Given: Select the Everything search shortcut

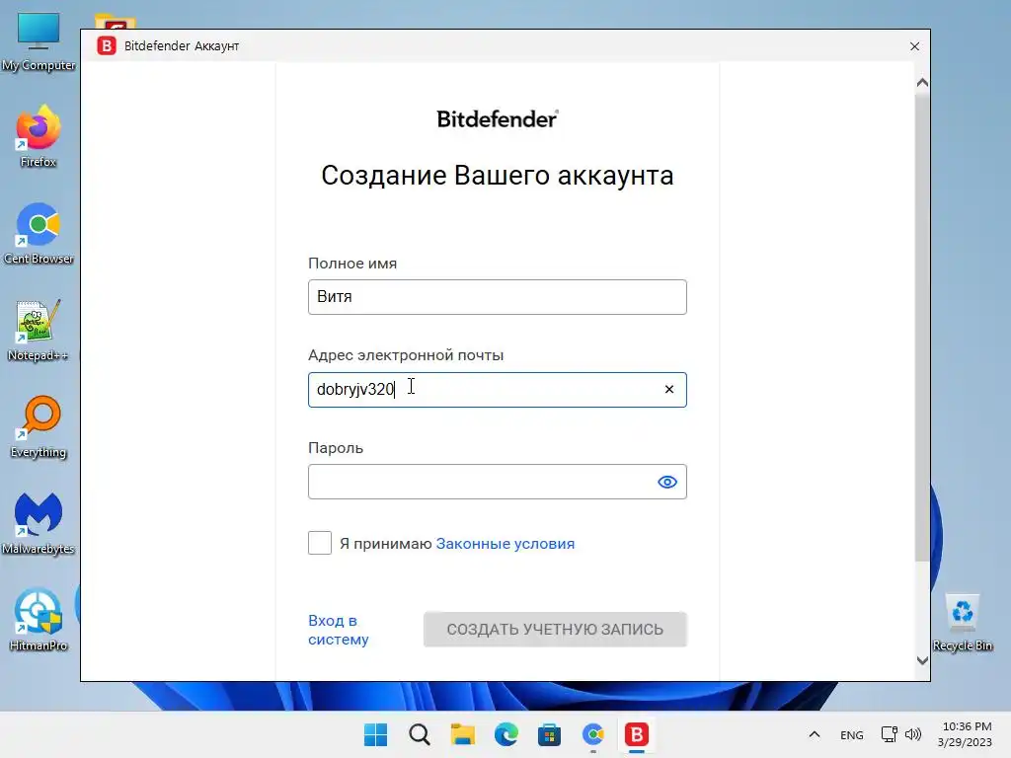Looking at the screenshot, I should coord(39,426).
